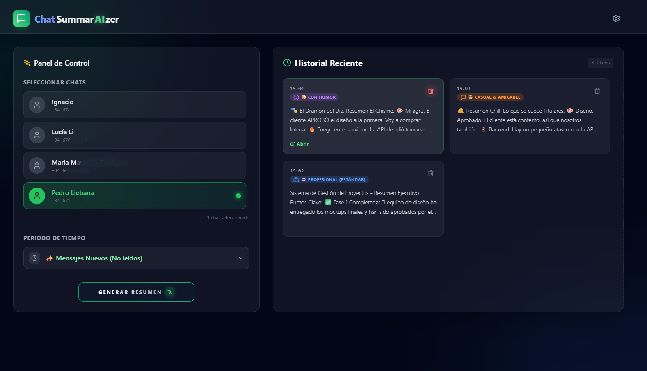Open the 19:02 Profesional summary card

click(363, 203)
